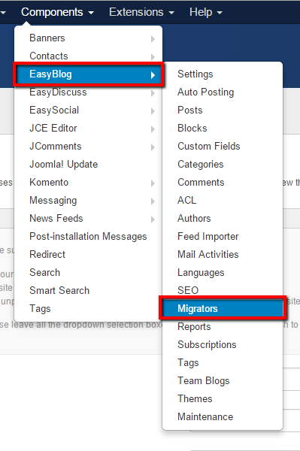300x451 pixels.
Task: Open EasyBlog Languages
Action: [223, 273]
